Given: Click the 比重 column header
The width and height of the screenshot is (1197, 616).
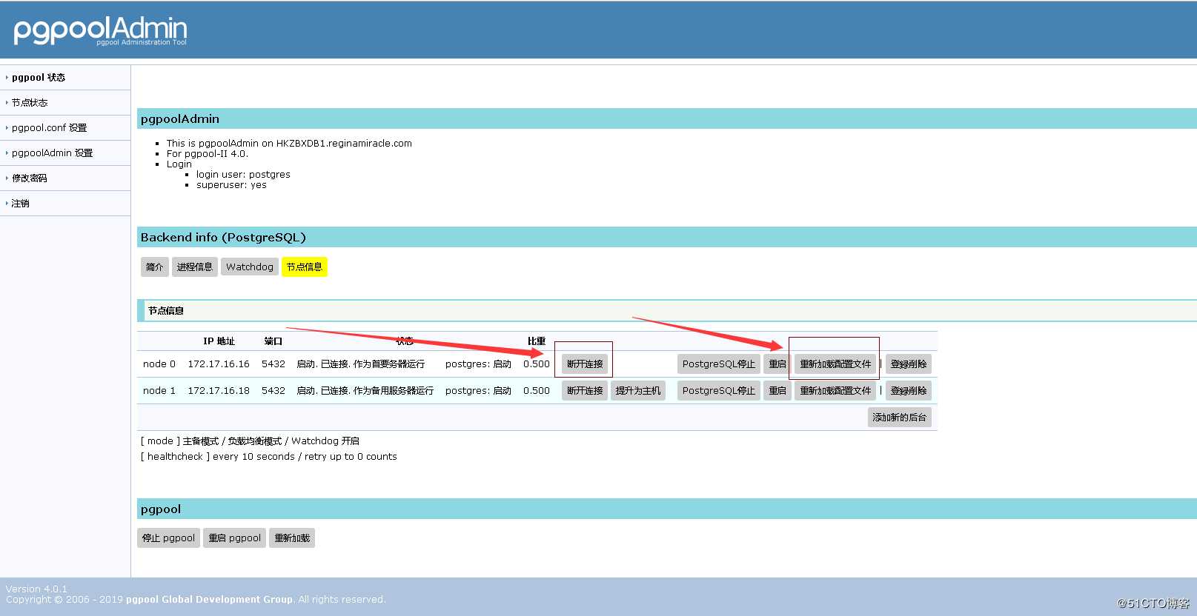Looking at the screenshot, I should (x=537, y=341).
